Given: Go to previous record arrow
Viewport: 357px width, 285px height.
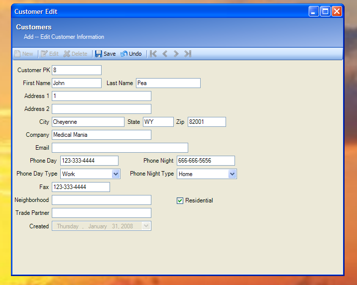Looking at the screenshot, I should (x=165, y=54).
